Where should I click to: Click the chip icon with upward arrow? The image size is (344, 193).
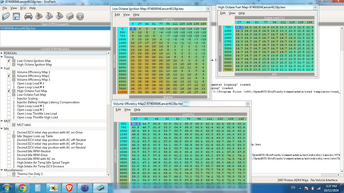[x=39, y=16]
